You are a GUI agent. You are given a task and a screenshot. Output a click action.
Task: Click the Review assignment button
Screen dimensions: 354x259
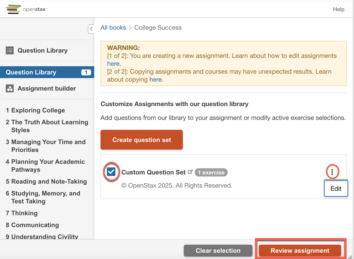click(x=300, y=251)
